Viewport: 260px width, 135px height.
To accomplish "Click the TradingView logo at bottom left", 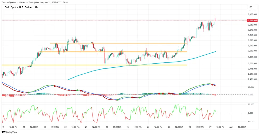I will tap(9, 132).
